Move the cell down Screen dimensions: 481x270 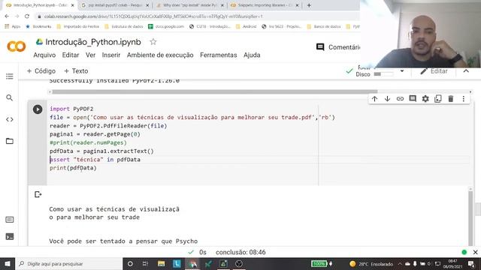tap(387, 98)
